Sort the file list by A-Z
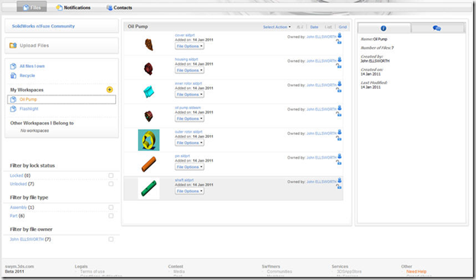Image resolution: width=476 pixels, height=280 pixels. (x=300, y=27)
